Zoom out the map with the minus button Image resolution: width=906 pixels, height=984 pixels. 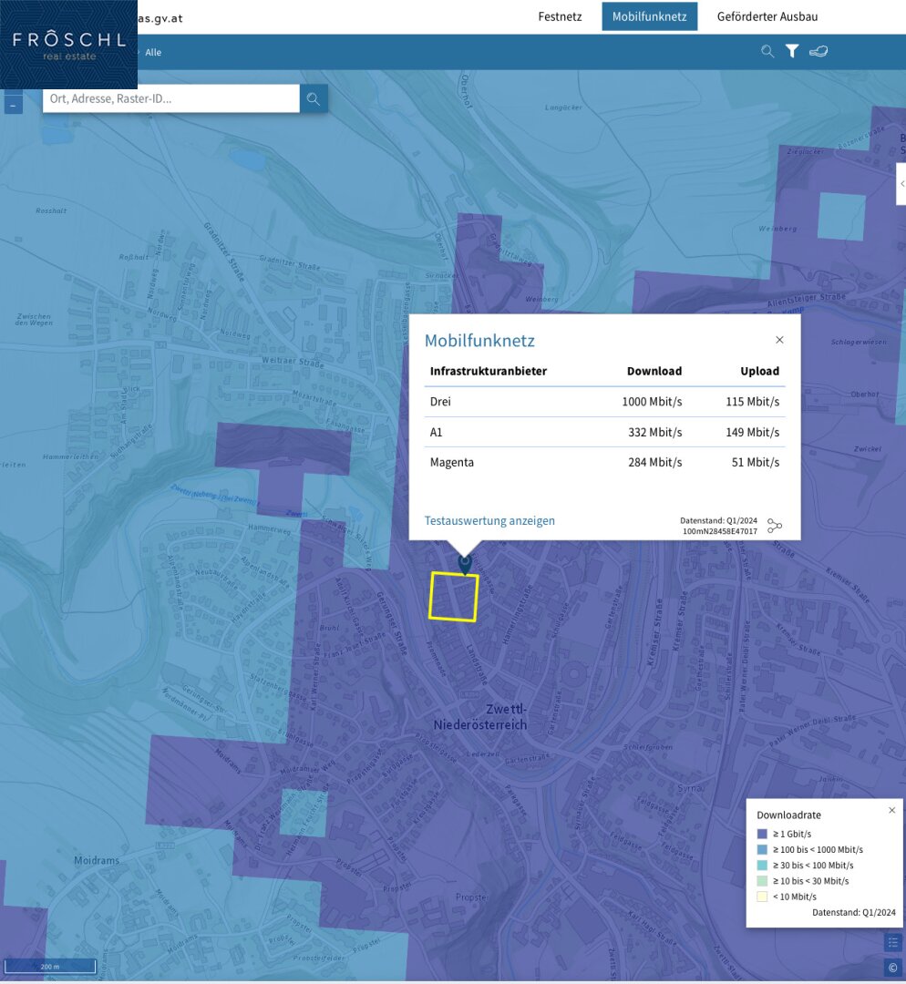coord(13,106)
